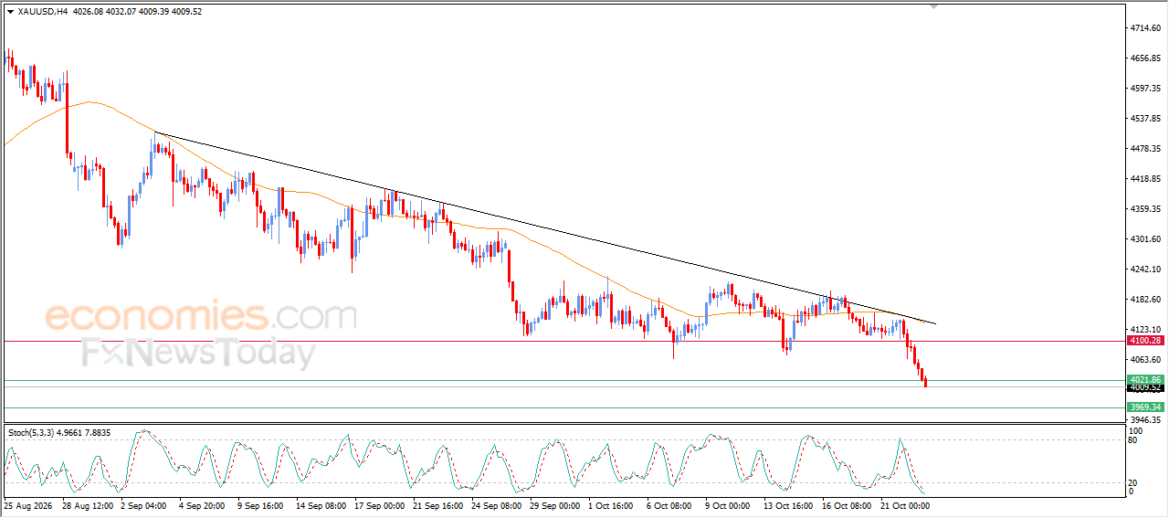This screenshot has width=1169, height=518.
Task: Click the XAUUSD,H4 chart title
Action: tap(42, 12)
